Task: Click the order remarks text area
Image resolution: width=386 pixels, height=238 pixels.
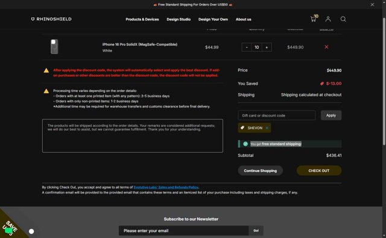Action: click(x=133, y=136)
